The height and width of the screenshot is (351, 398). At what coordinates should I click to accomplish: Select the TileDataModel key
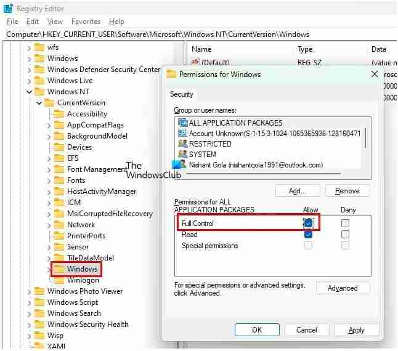pos(91,258)
